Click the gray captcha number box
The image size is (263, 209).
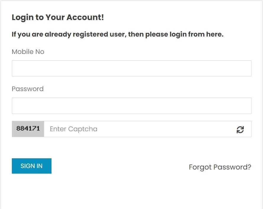(x=28, y=129)
